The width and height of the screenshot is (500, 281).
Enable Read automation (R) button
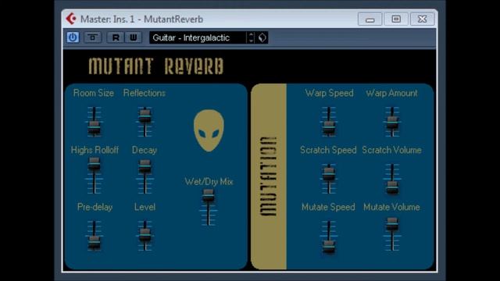[x=116, y=37]
